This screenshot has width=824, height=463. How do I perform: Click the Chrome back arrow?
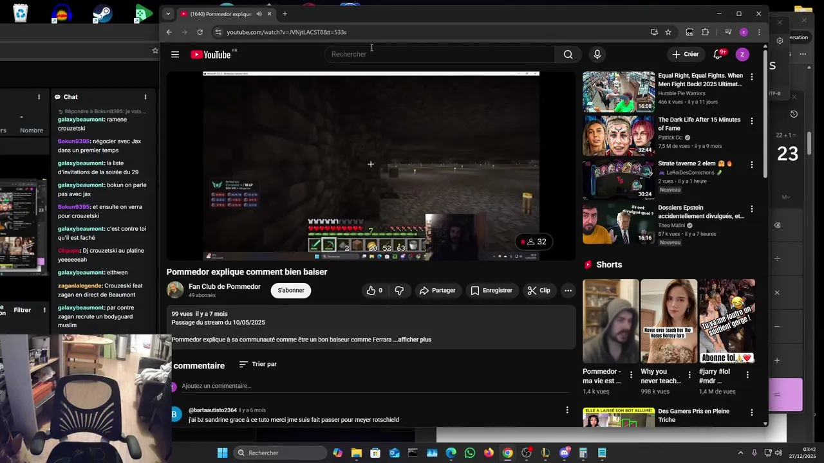point(169,32)
